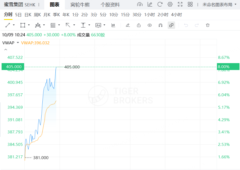Viewport: 240px width, 170px height.
Task: Switch to the 图表 tab
Action: point(55,5)
